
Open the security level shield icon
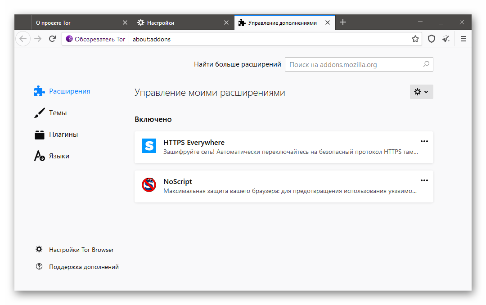[x=432, y=39]
